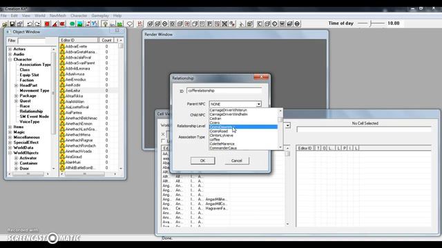Click the Object Window filter input field

pyautogui.click(x=31, y=41)
